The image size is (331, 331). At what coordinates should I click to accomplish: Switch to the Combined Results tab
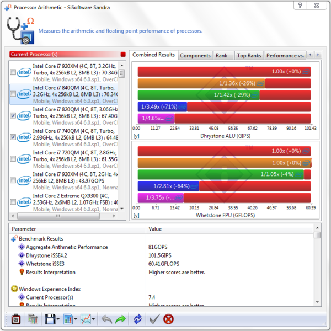153,55
